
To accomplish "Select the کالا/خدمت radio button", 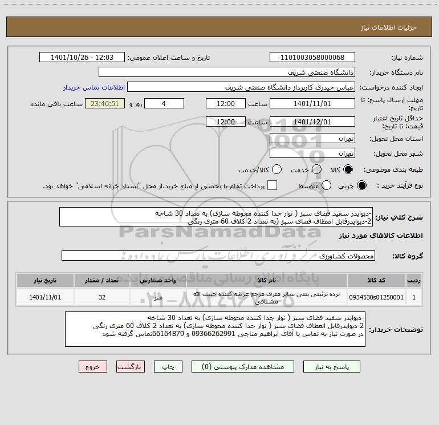I will 277,169.
